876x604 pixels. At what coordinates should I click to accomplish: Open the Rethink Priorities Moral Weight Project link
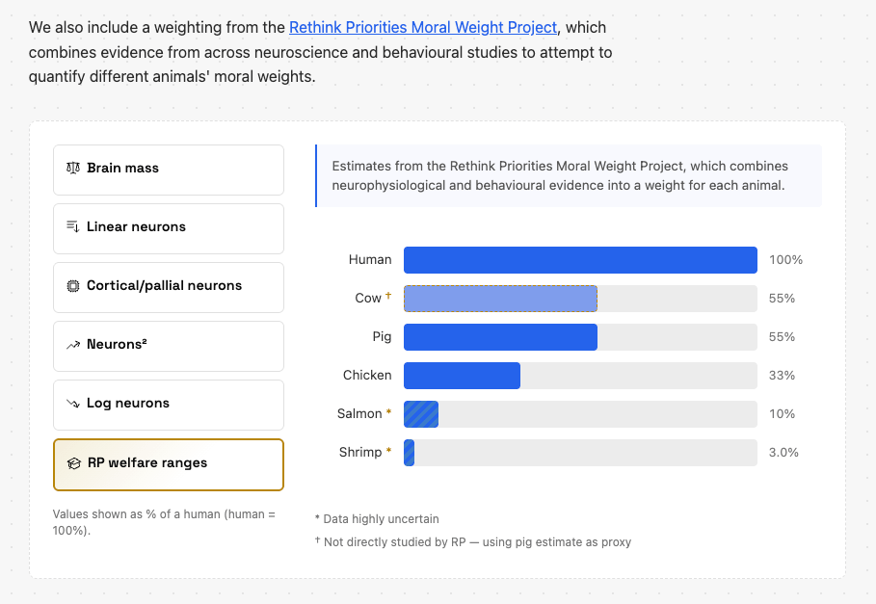423,27
